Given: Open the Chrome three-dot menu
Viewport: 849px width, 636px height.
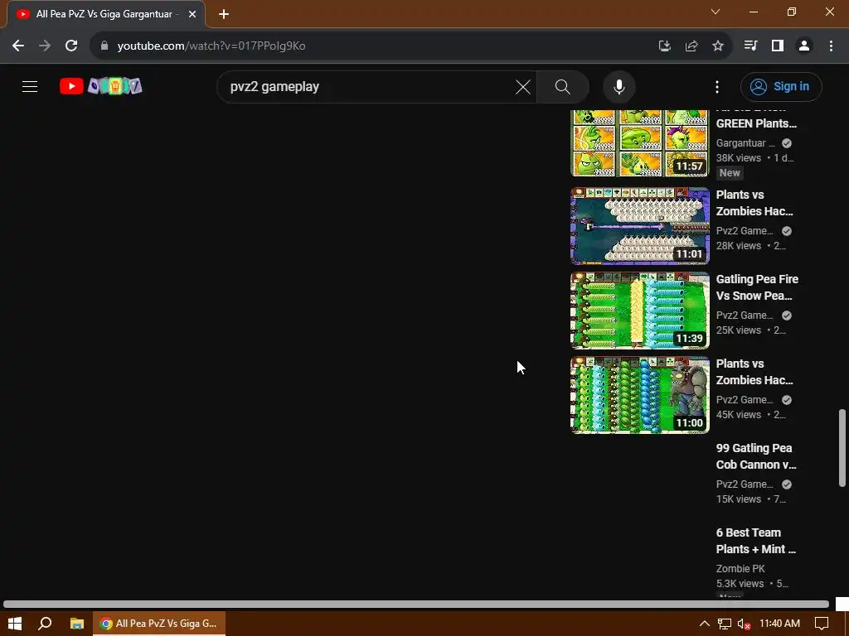Looking at the screenshot, I should point(831,46).
